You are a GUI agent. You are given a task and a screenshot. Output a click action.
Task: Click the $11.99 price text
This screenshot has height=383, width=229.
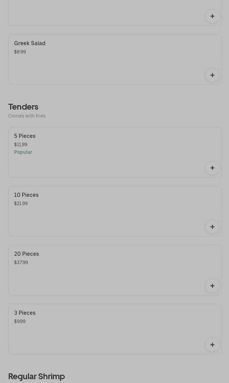tap(21, 144)
